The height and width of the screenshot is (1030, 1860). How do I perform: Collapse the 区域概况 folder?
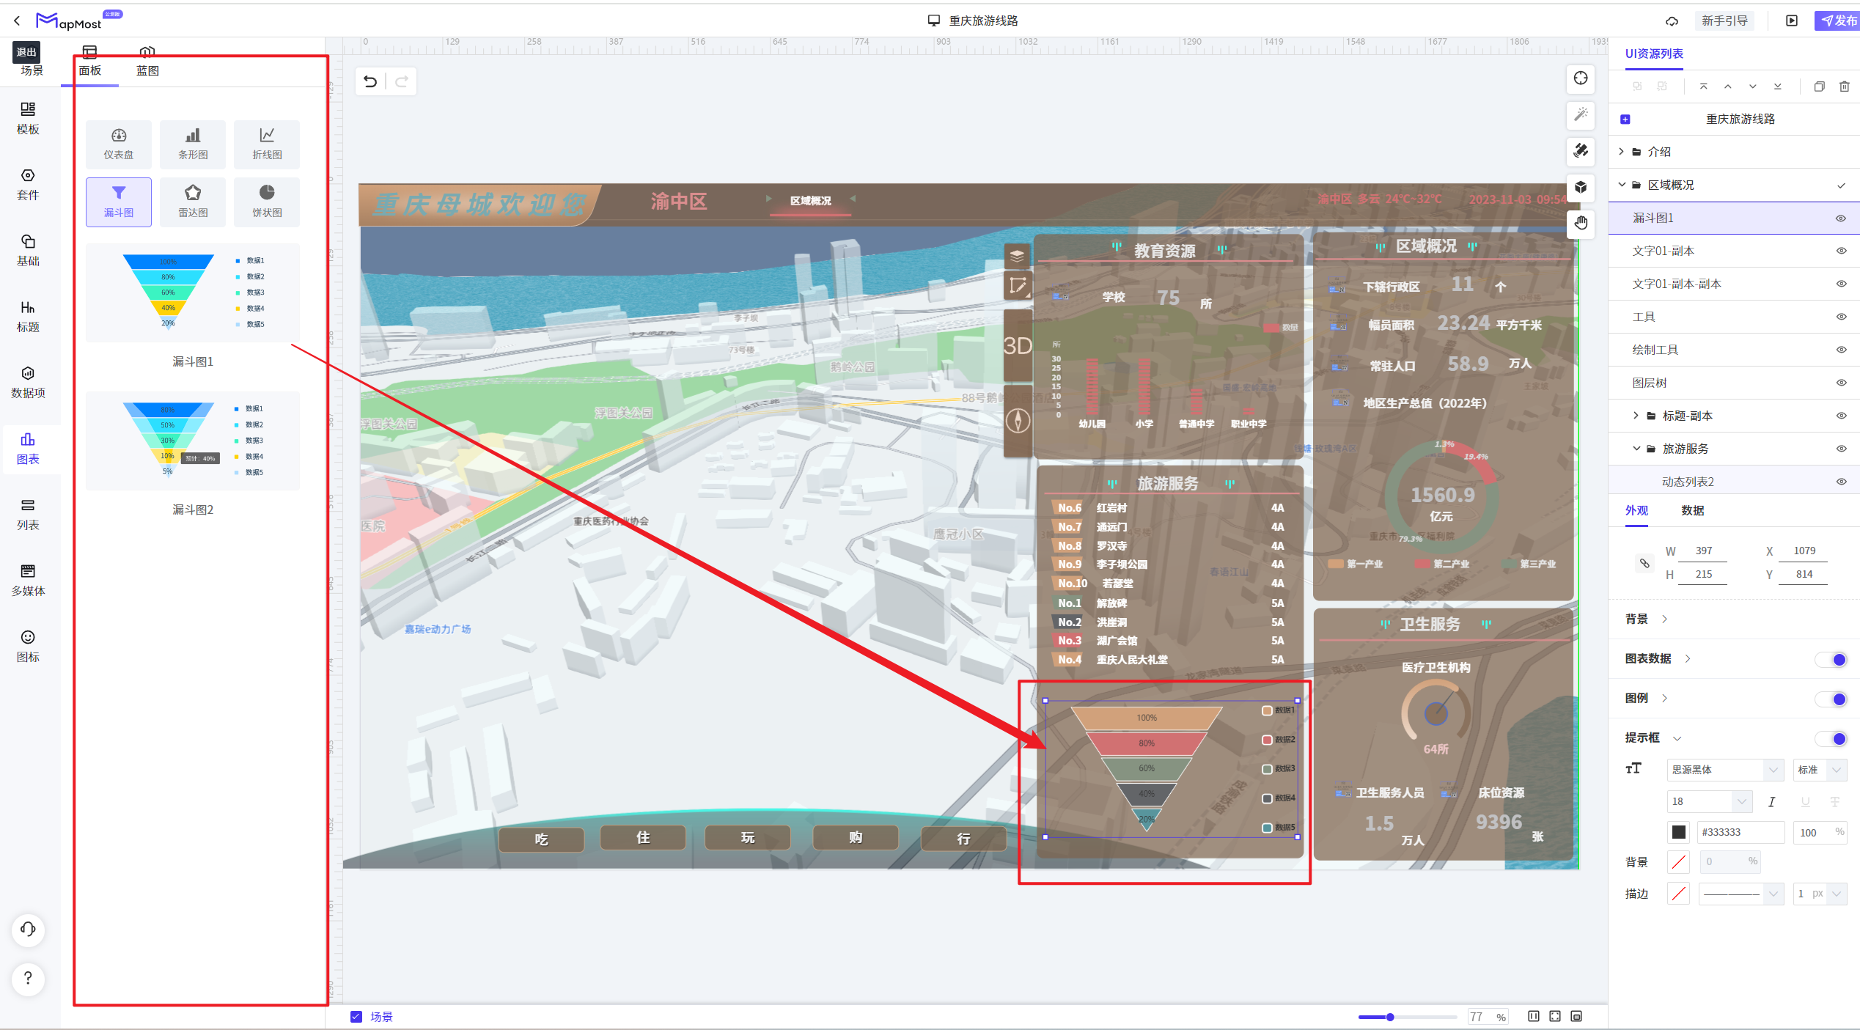[x=1622, y=185]
